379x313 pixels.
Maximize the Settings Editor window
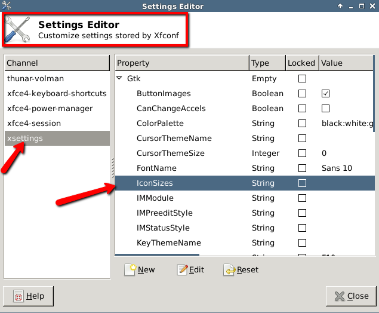pyautogui.click(x=362, y=6)
